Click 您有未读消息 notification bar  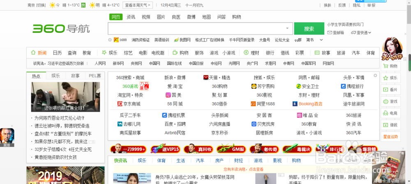pos(243,169)
